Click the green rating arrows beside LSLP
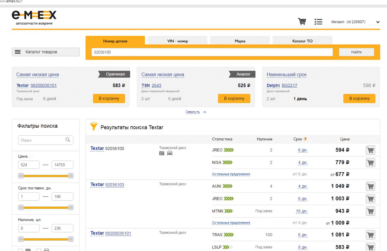The width and height of the screenshot is (387, 251). pyautogui.click(x=228, y=247)
